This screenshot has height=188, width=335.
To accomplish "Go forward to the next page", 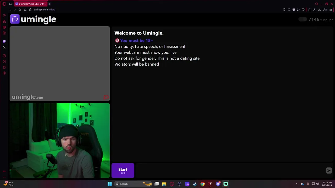I will (x=15, y=10).
